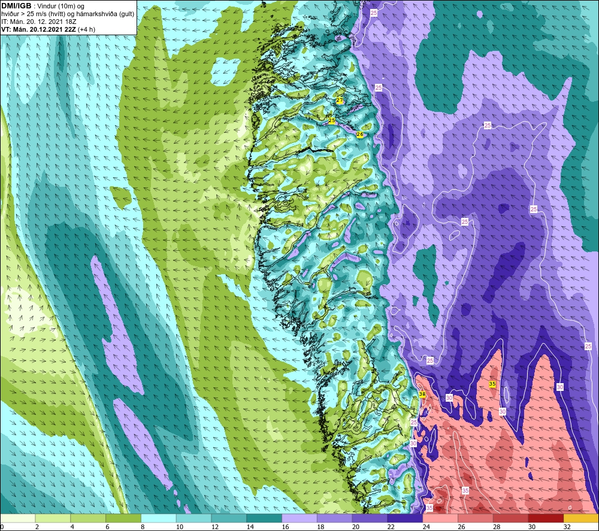Click the legend scale value 22
599x531 pixels.
pos(391,527)
